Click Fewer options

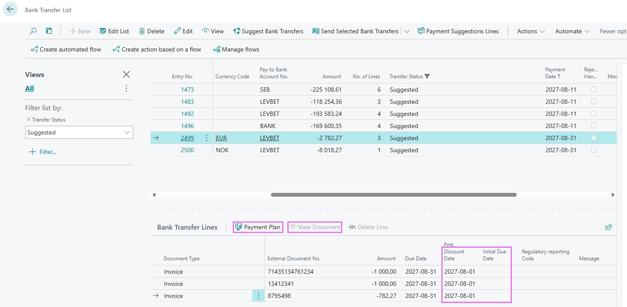613,31
